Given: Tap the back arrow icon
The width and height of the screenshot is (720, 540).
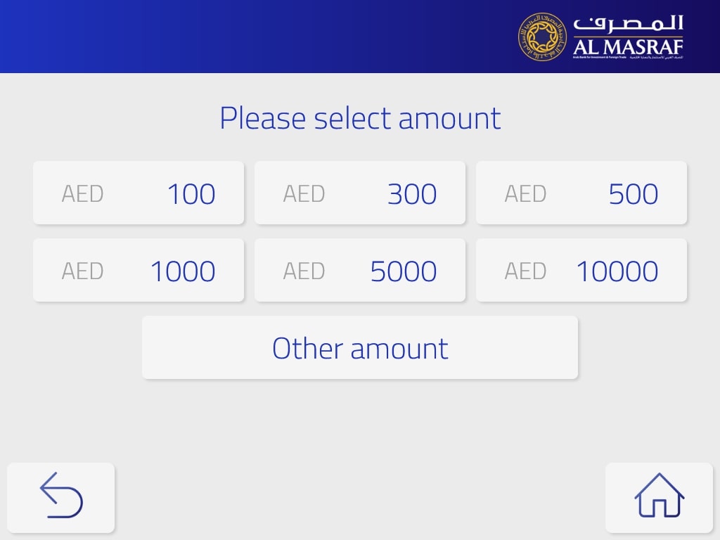Looking at the screenshot, I should coord(61,496).
